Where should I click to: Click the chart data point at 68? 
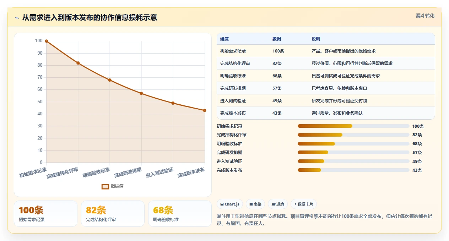tap(110, 80)
